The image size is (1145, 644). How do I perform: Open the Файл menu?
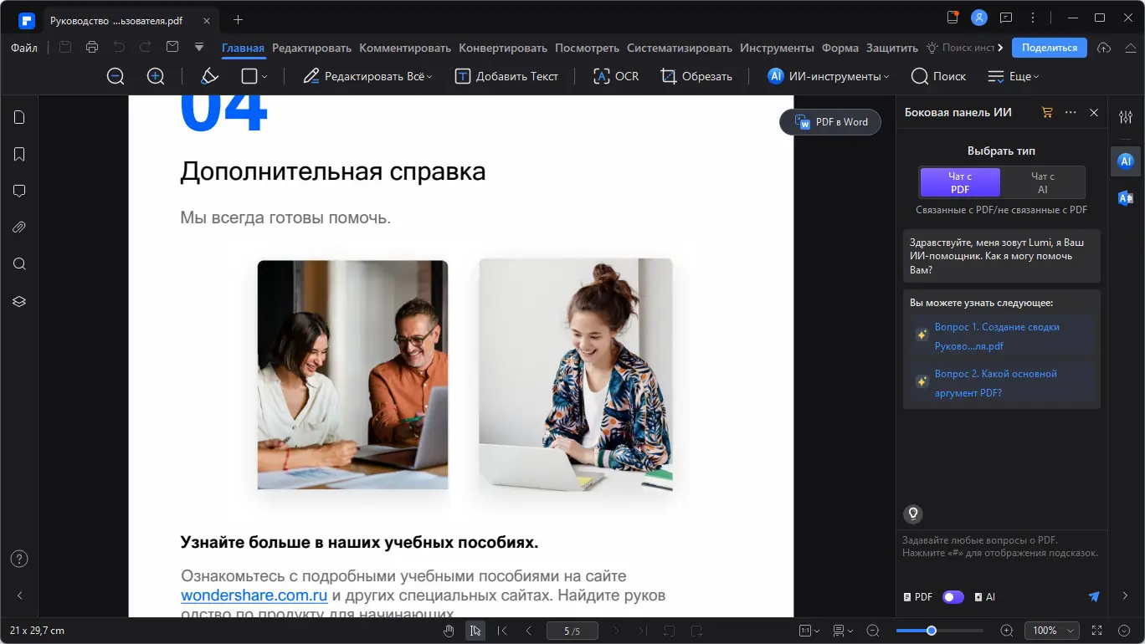(23, 48)
